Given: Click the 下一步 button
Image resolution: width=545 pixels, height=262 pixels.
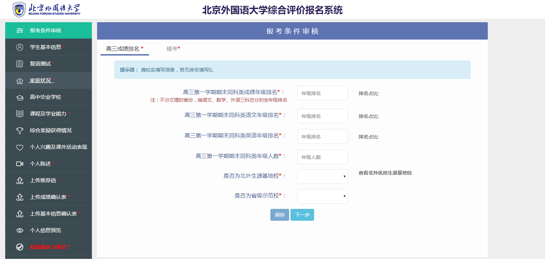Looking at the screenshot, I should (302, 215).
